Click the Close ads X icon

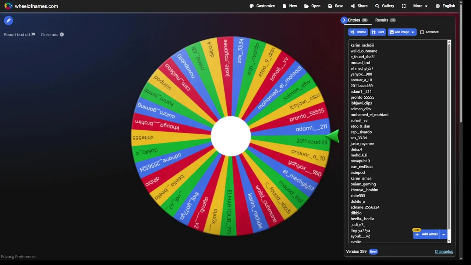[62, 35]
